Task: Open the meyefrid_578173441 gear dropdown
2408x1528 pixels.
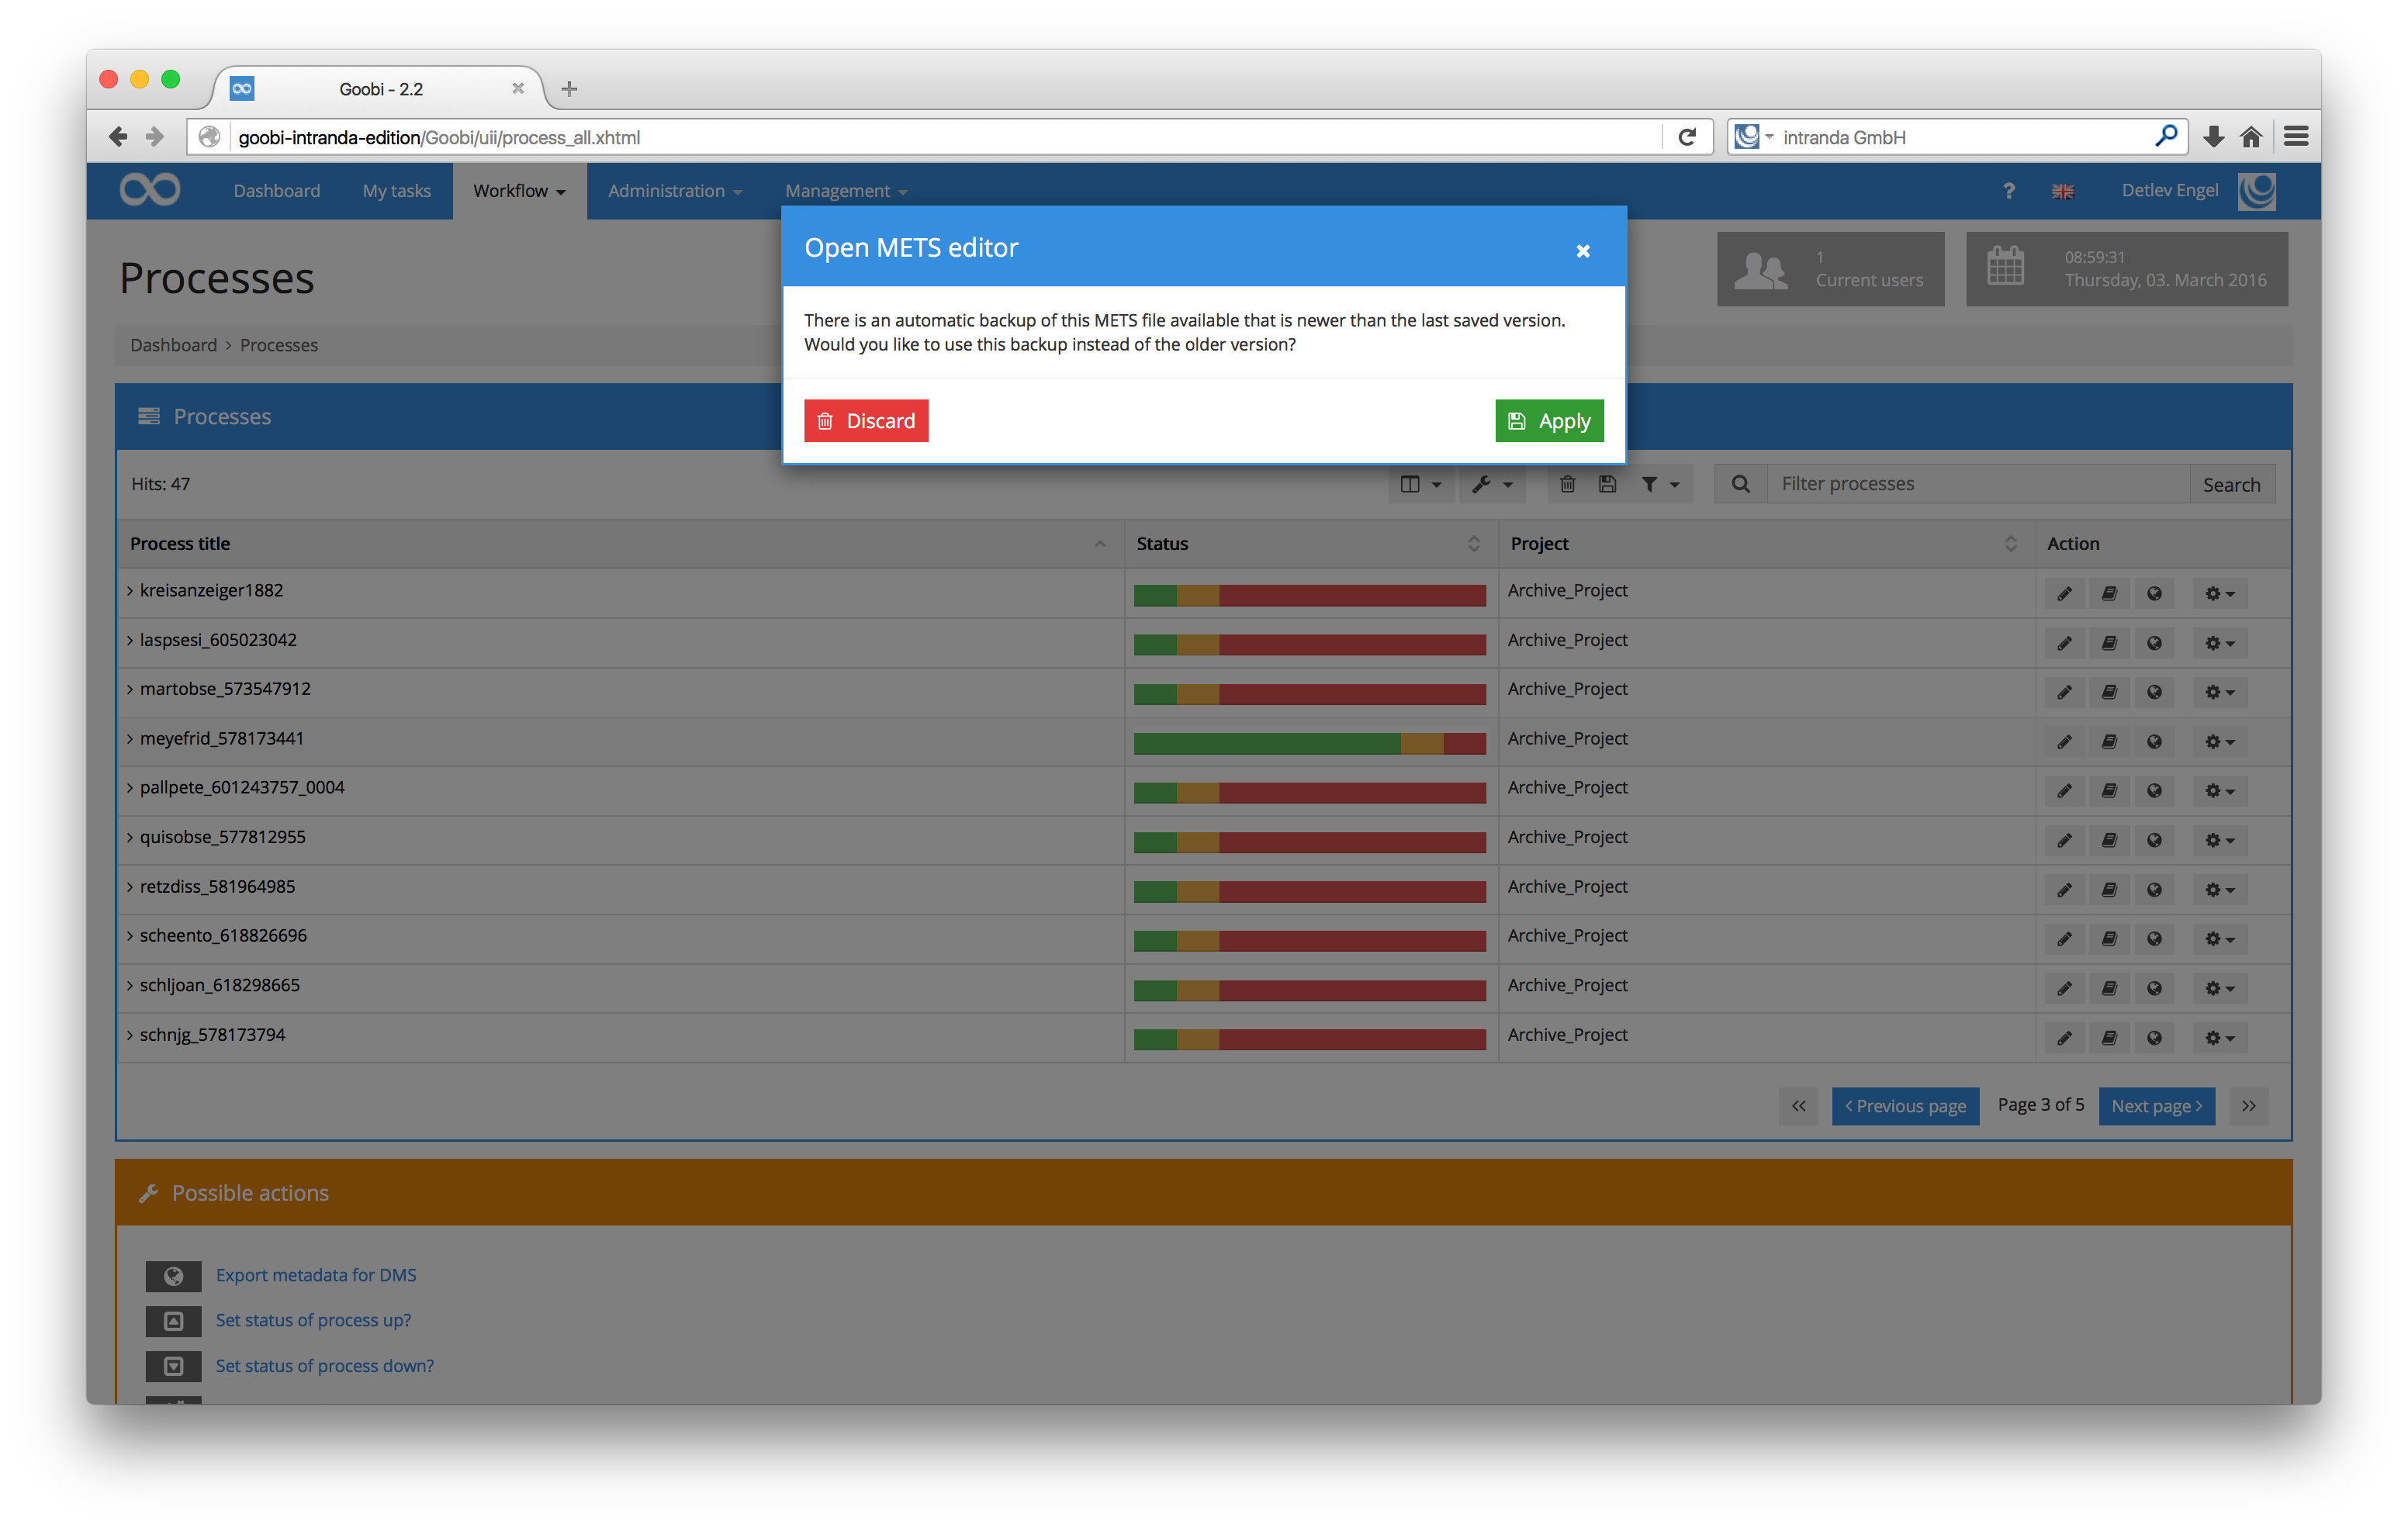Action: [2219, 742]
